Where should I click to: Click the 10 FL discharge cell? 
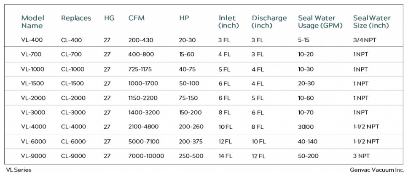point(258,142)
